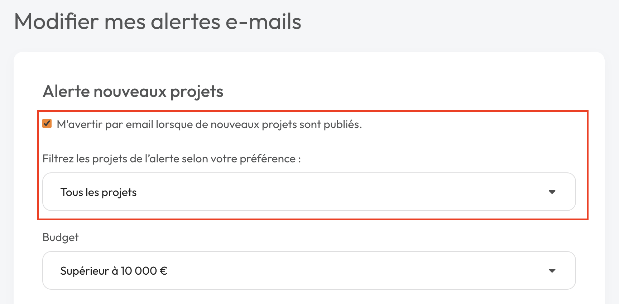This screenshot has width=619, height=304.
Task: Click the "Filtrez les projets de l'alerte" label
Action: [171, 159]
